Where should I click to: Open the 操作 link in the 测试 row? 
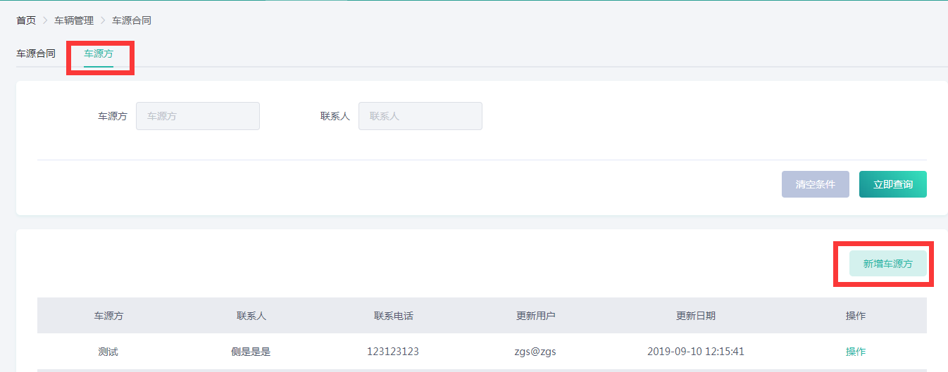[856, 352]
